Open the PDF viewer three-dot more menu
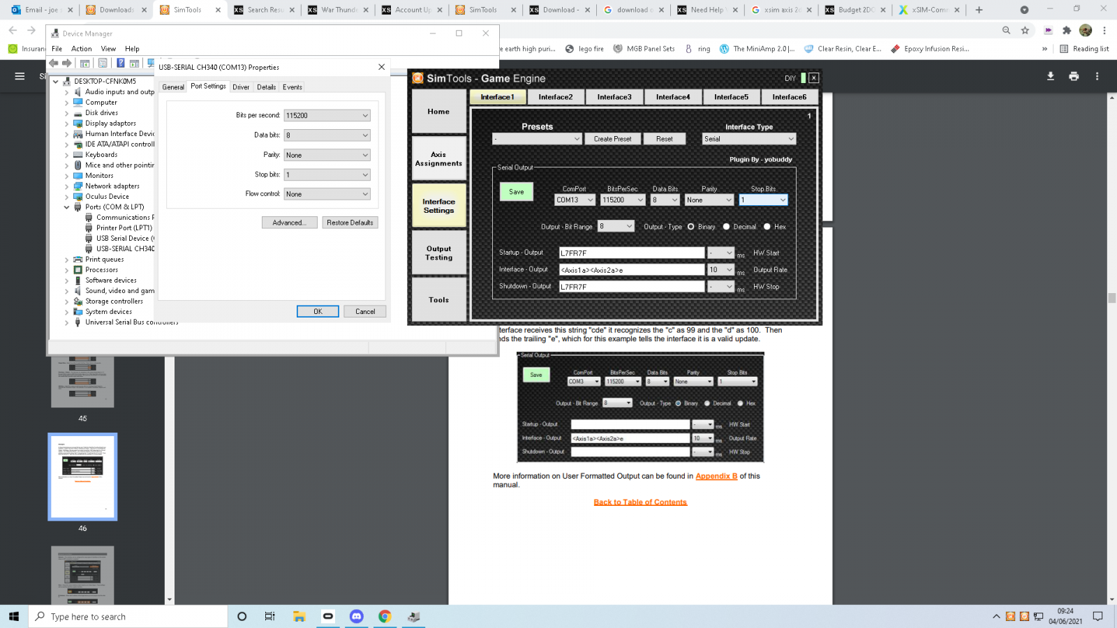This screenshot has height=628, width=1117. [1097, 76]
